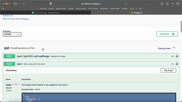The height and width of the screenshot is (102, 182).
Task: Click the lock icon on uploadImage row
Action: 177,56
